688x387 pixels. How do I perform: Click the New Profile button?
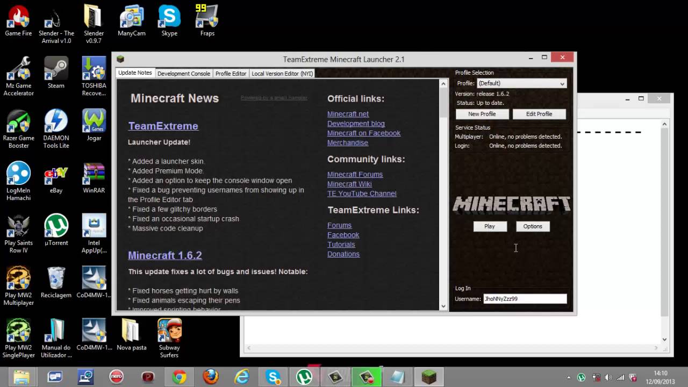click(482, 114)
